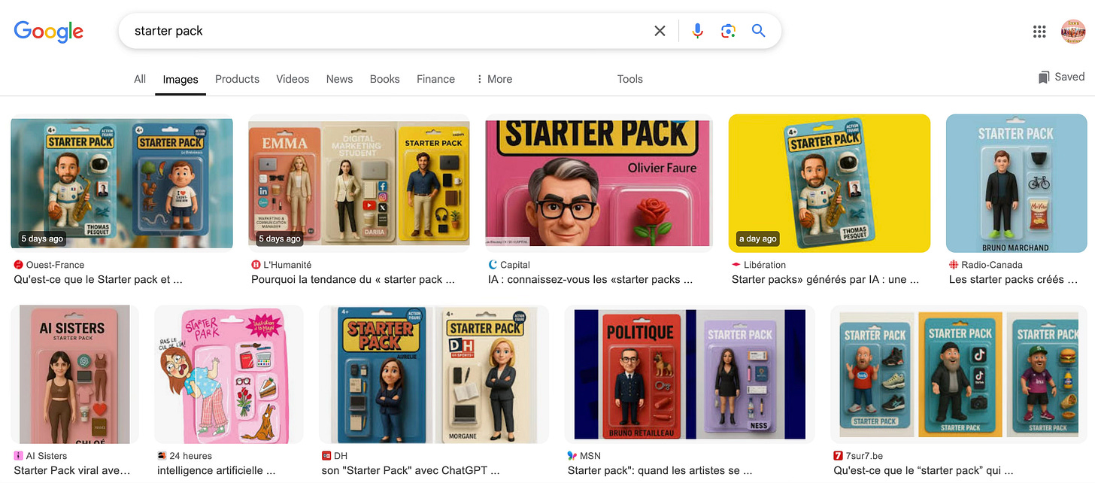The height and width of the screenshot is (483, 1095).
Task: Click the L'Humanité source name
Action: (x=287, y=265)
